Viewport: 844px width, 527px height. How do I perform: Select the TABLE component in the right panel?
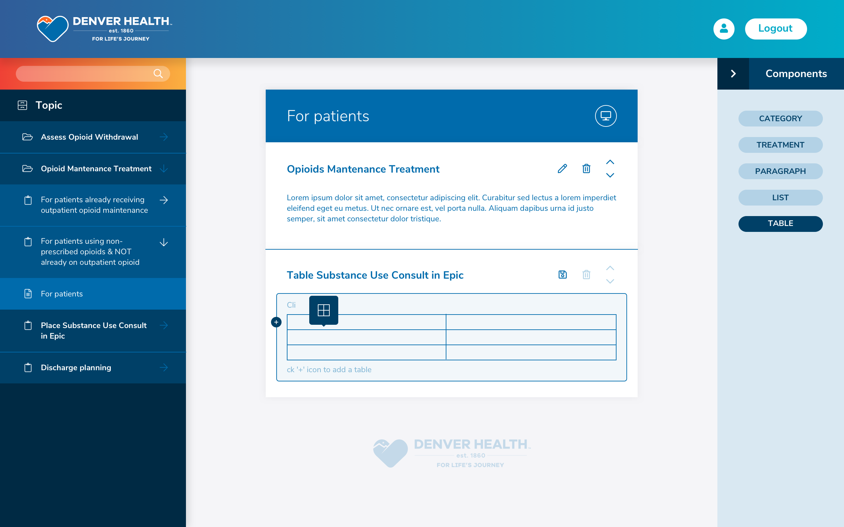[780, 223]
